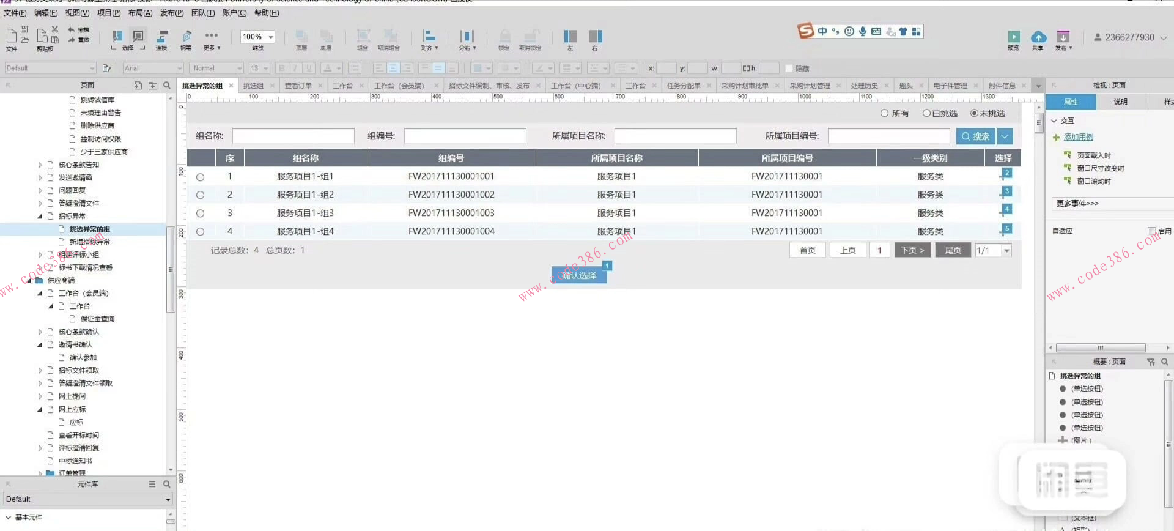Image resolution: width=1174 pixels, height=531 pixels.
Task: Click the Preview (预览) play icon
Action: [x=1013, y=37]
